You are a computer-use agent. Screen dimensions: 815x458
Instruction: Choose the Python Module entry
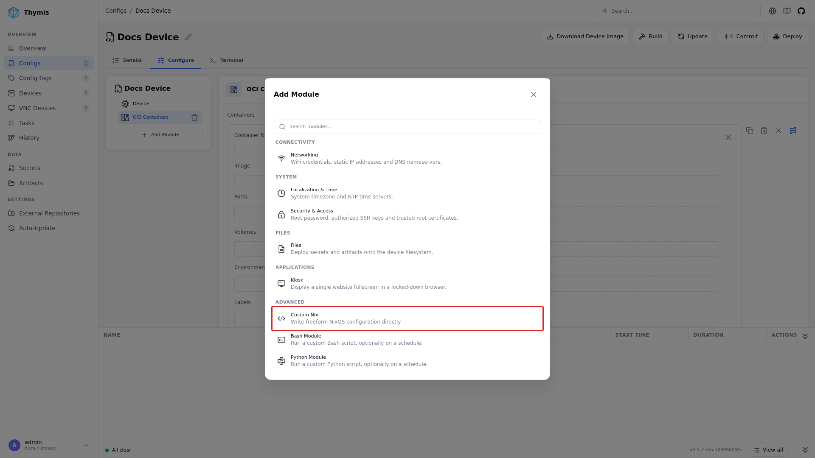(407, 361)
